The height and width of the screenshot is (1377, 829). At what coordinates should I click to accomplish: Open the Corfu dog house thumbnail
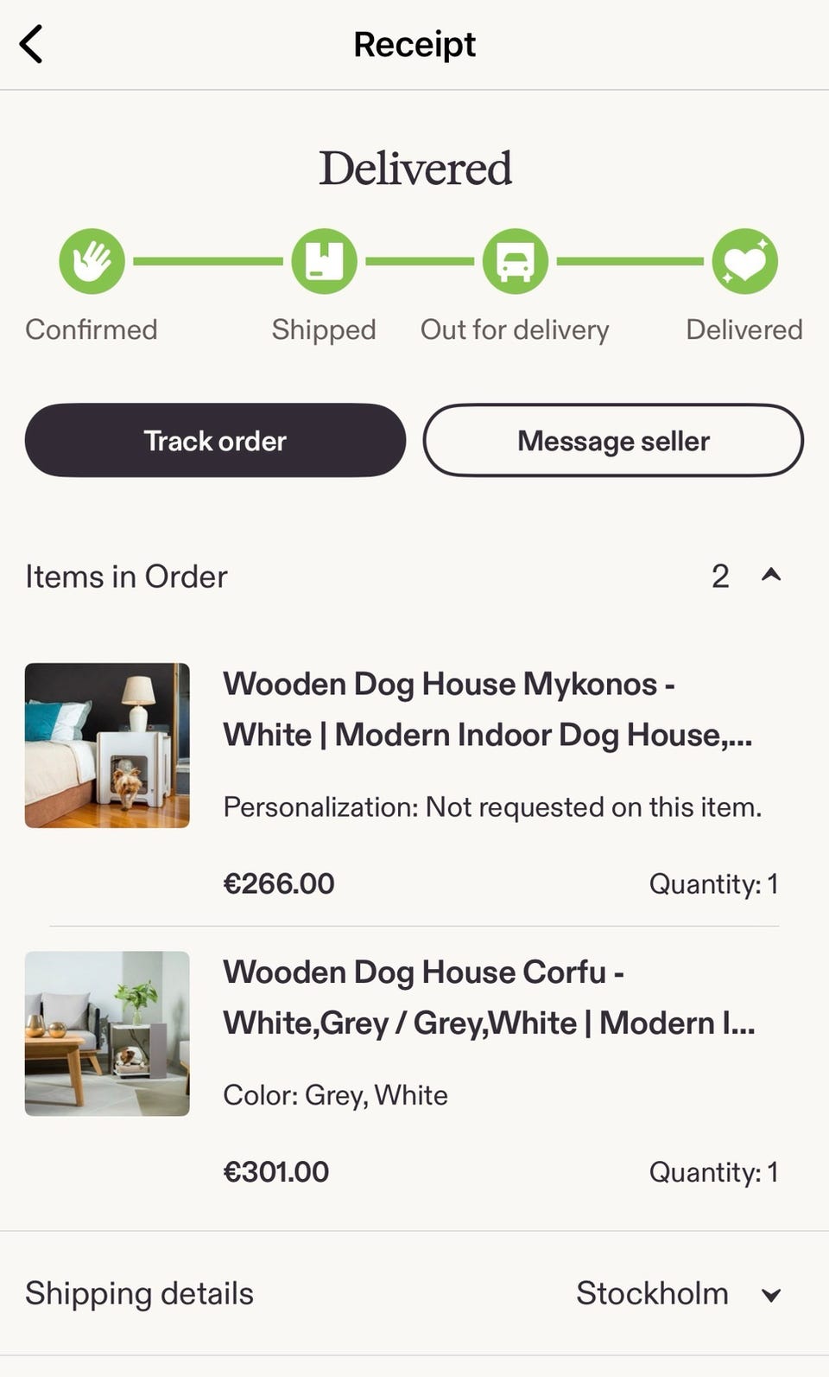[x=107, y=1033]
